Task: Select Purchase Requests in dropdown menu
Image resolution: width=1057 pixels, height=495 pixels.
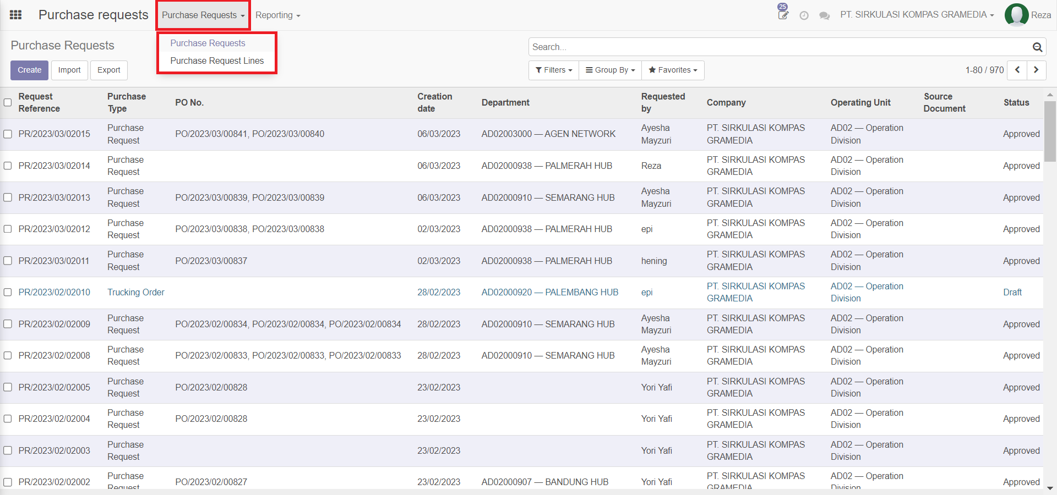Action: coord(208,43)
